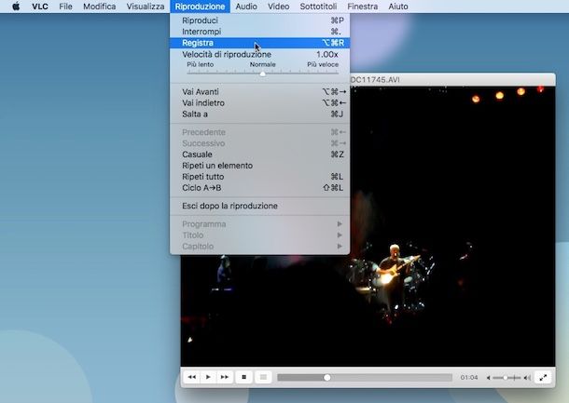Select Vai Avanti menu entry

click(260, 91)
